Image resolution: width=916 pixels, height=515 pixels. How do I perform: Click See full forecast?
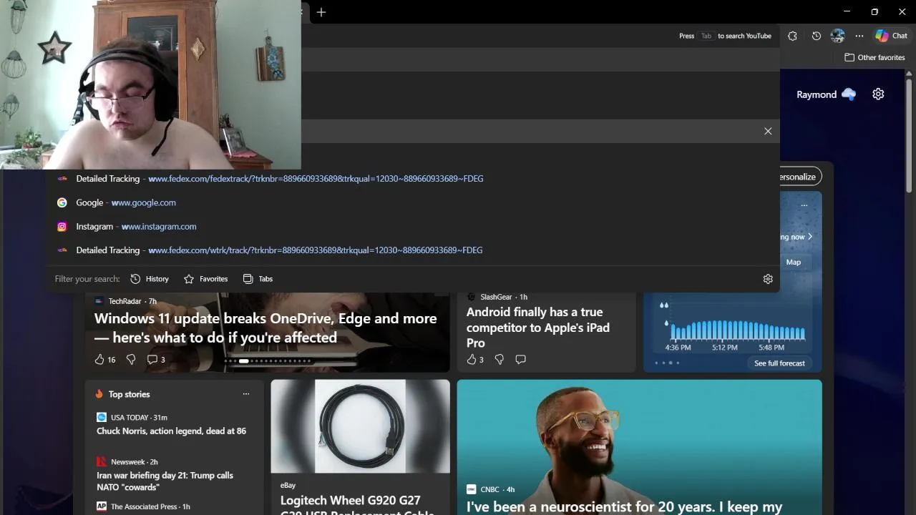(x=779, y=363)
